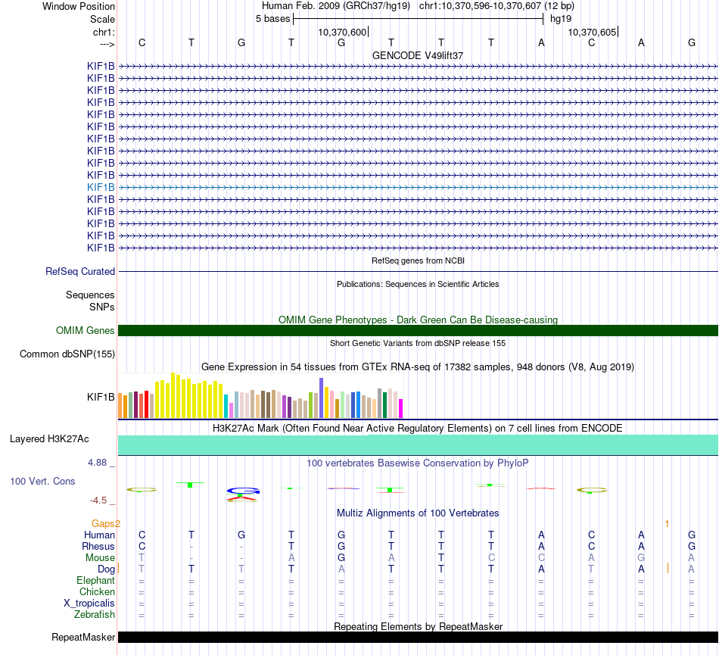Click the GENCODE V49lift37 track title
This screenshot has width=719, height=655.
coord(418,55)
